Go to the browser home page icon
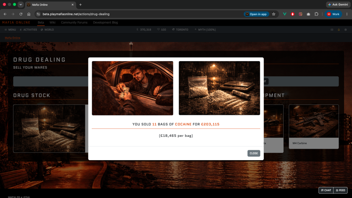Screen dimensions: 352x198 pos(29,14)
